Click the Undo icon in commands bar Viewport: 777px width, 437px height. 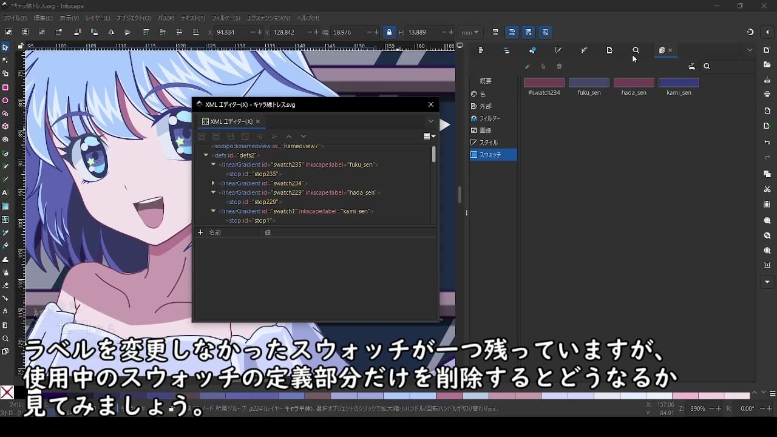coord(767,143)
